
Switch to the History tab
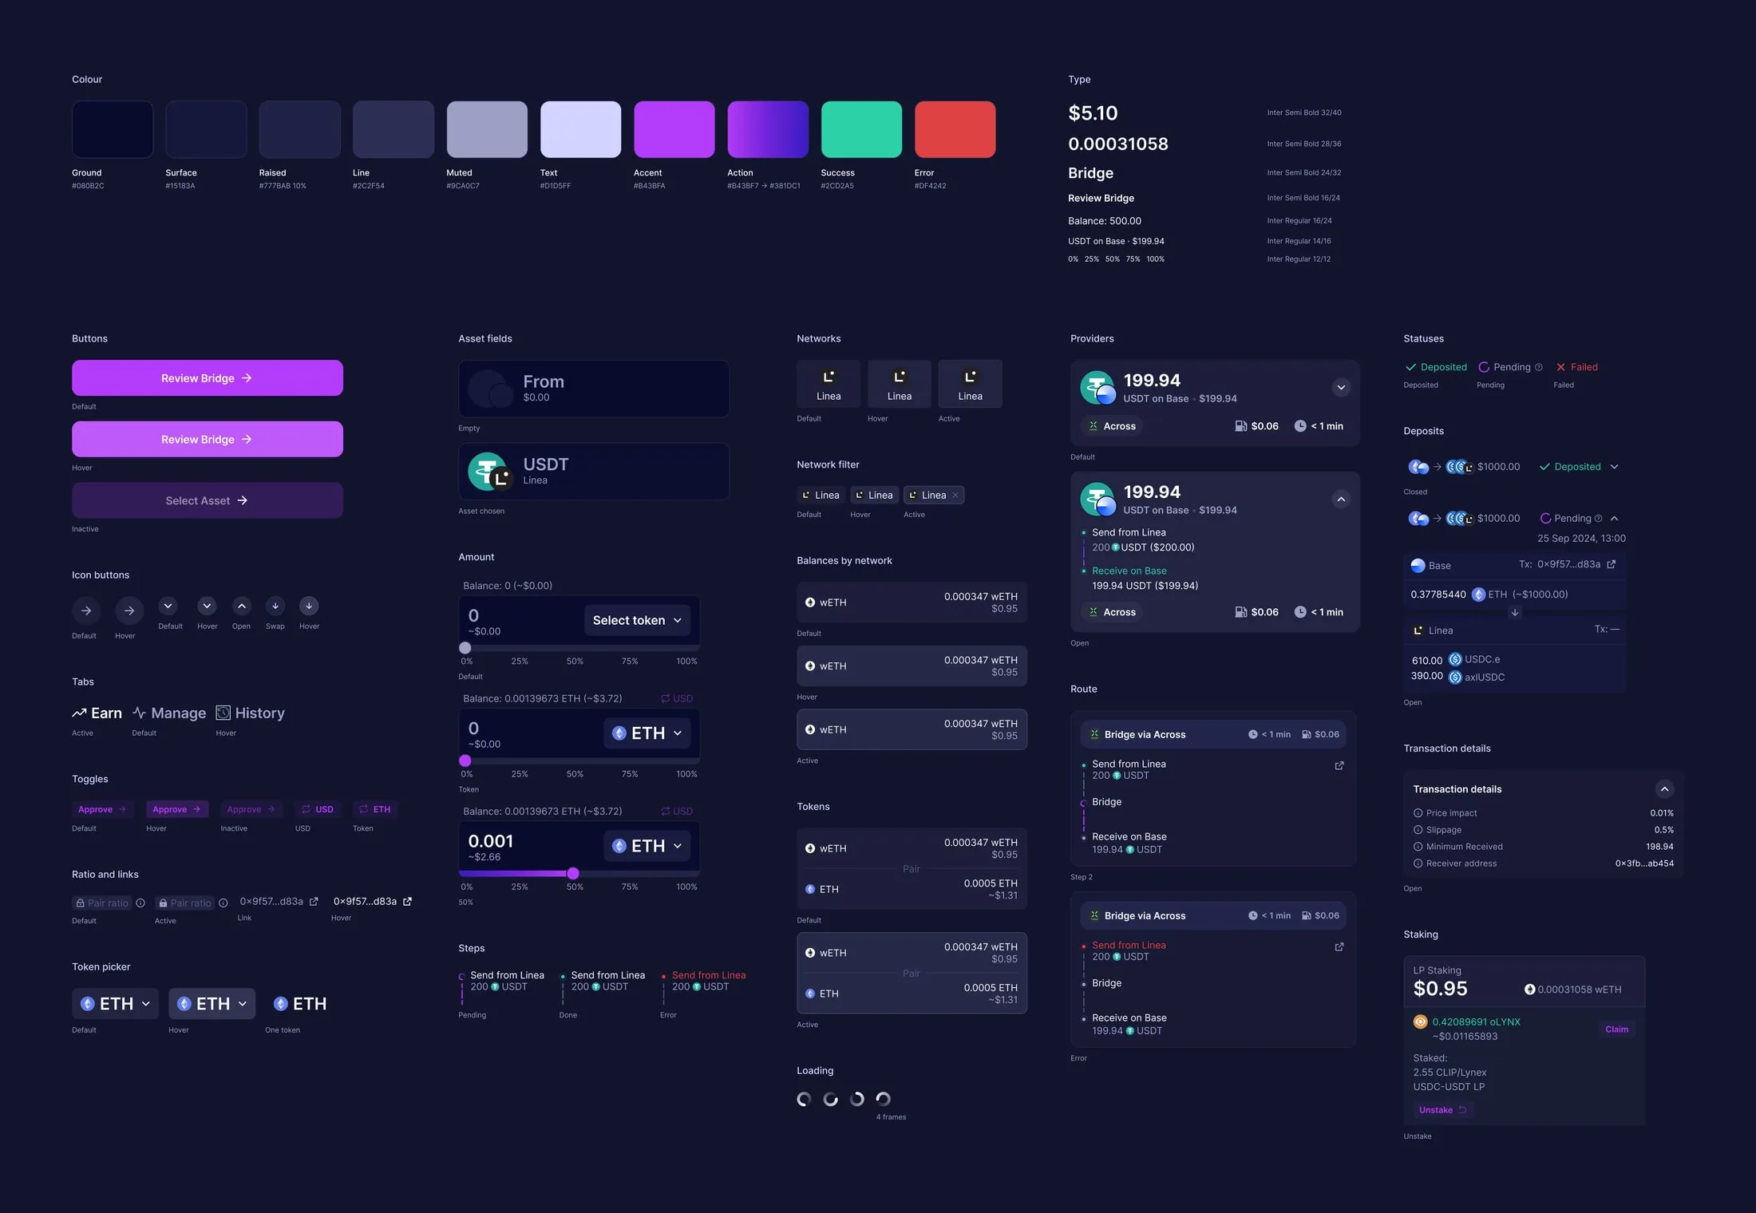point(250,713)
